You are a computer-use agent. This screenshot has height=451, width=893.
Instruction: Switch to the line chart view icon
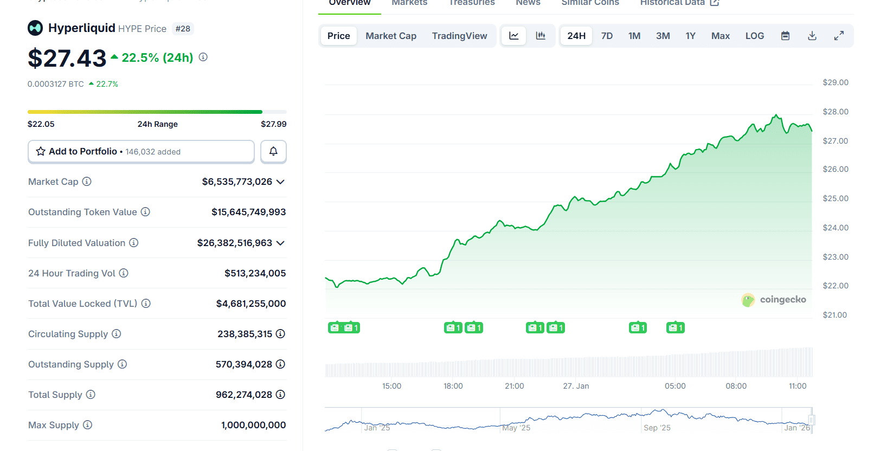(513, 36)
